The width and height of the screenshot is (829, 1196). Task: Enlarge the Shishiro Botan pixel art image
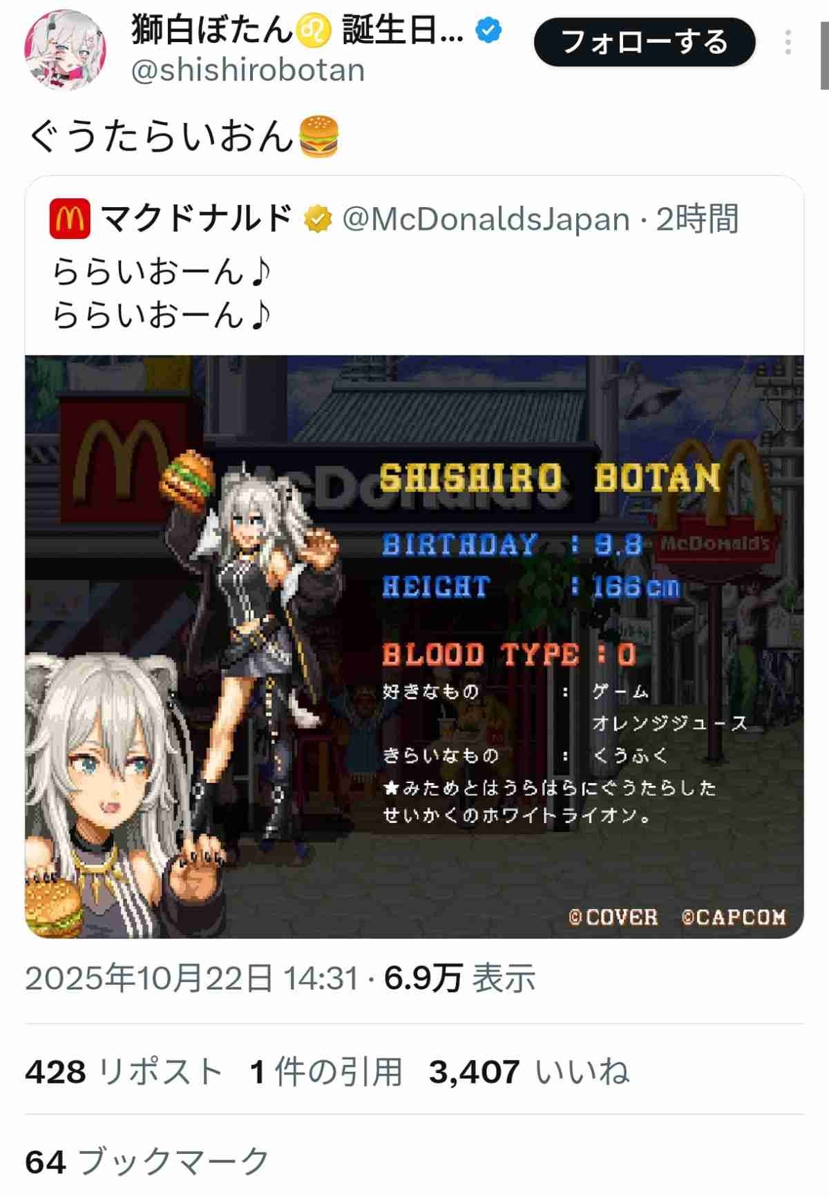(x=414, y=646)
